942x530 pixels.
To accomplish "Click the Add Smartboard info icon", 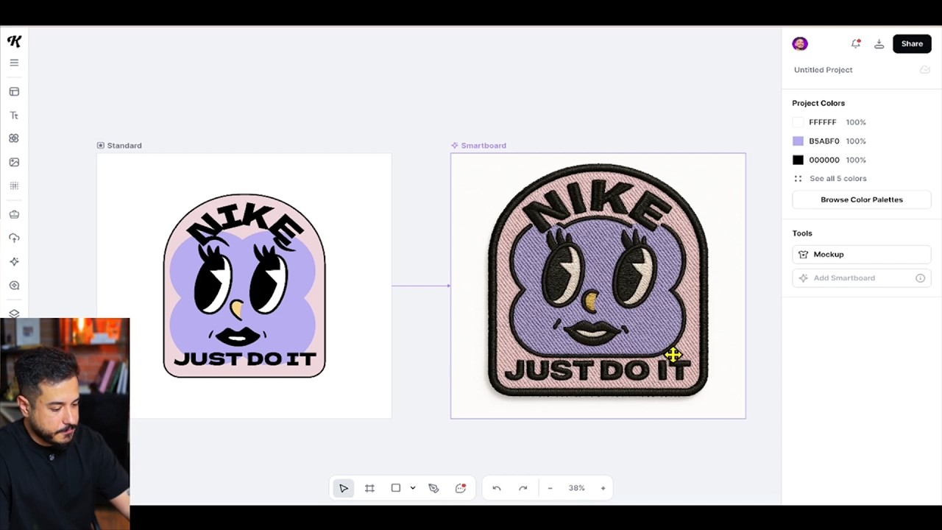I will 920,278.
